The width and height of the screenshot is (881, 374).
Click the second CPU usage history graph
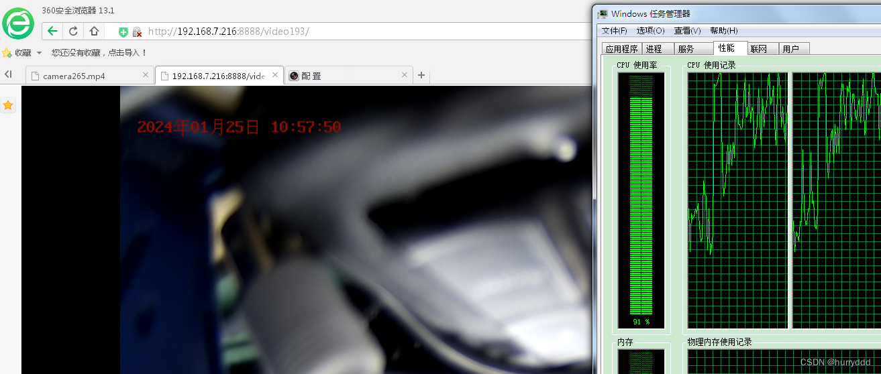tap(837, 200)
